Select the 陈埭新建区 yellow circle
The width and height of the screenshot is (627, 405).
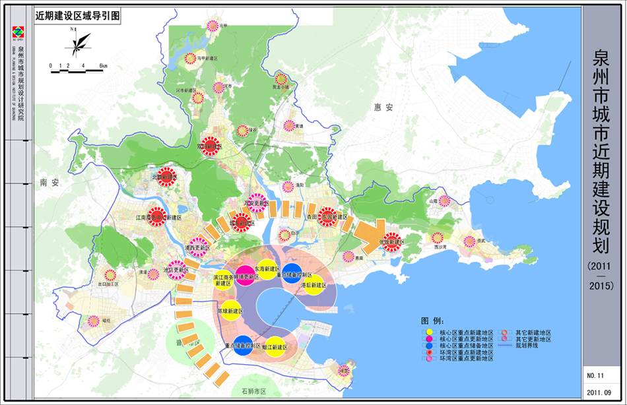click(x=230, y=310)
